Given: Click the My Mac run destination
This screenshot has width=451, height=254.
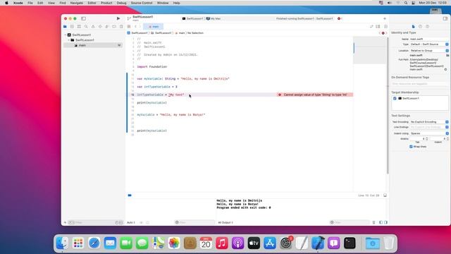Looking at the screenshot, I should (x=214, y=18).
